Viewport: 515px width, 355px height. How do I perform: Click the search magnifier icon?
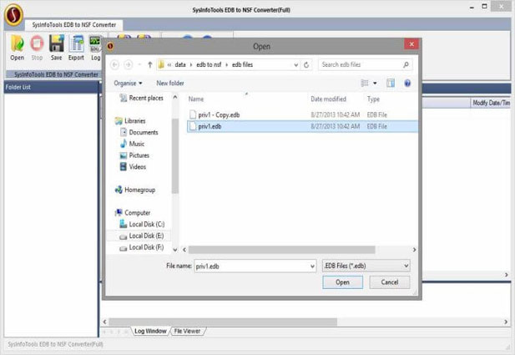pyautogui.click(x=406, y=64)
